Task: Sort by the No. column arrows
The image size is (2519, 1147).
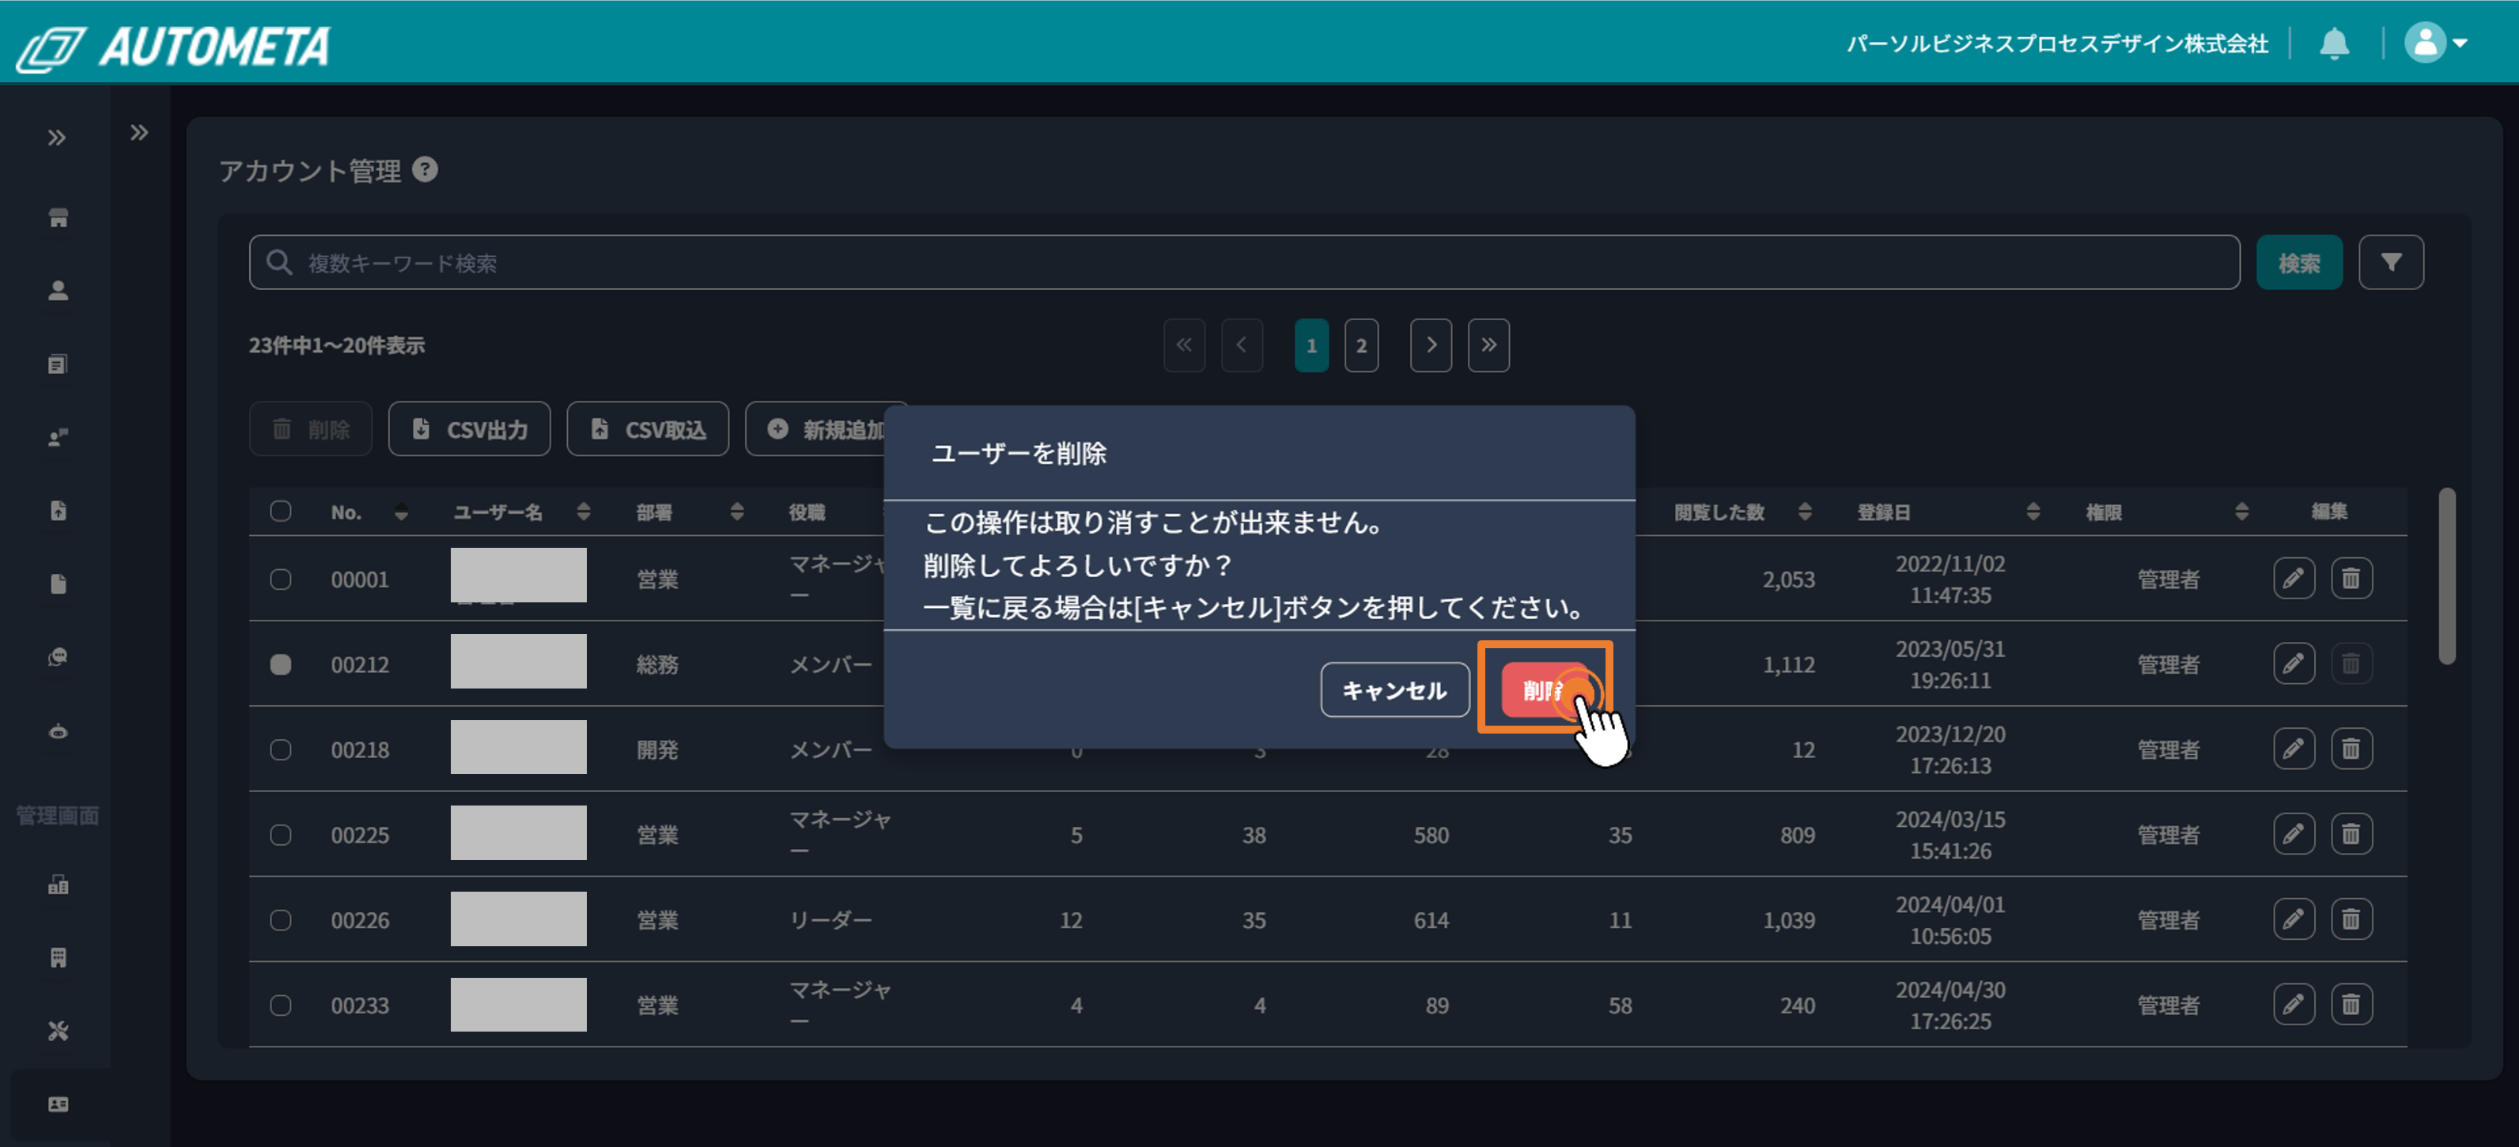Action: click(401, 512)
